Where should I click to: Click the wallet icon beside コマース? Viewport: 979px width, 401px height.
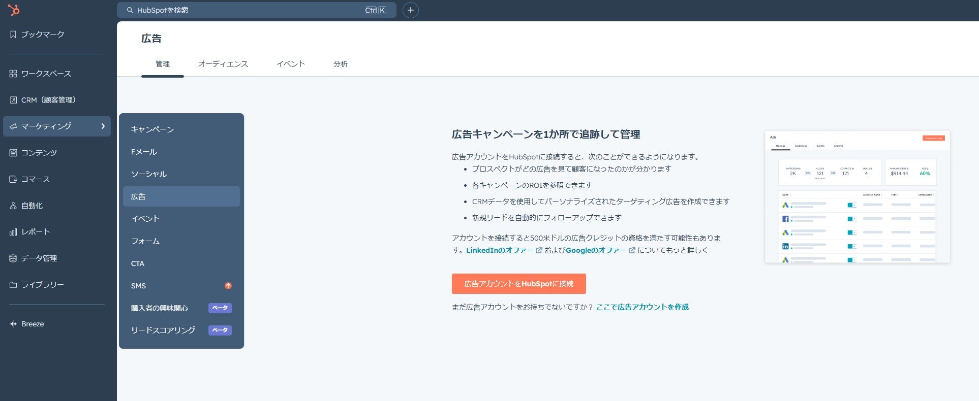pyautogui.click(x=13, y=179)
